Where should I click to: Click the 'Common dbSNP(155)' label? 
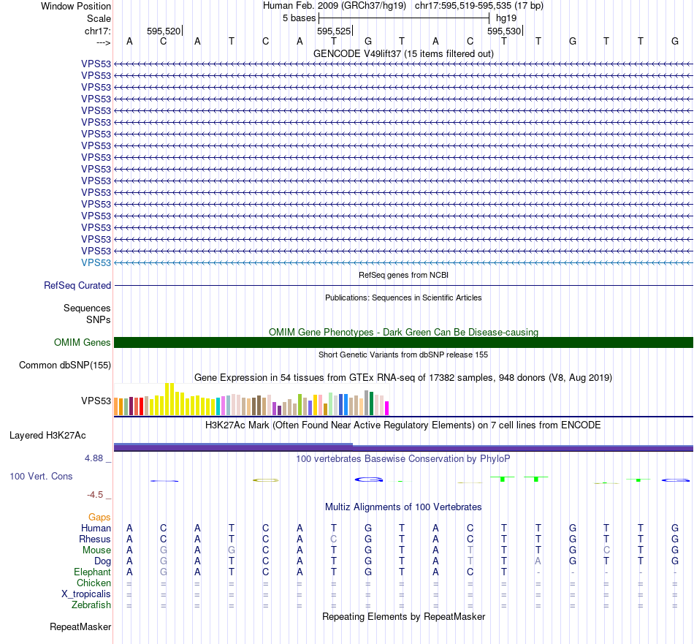64,365
